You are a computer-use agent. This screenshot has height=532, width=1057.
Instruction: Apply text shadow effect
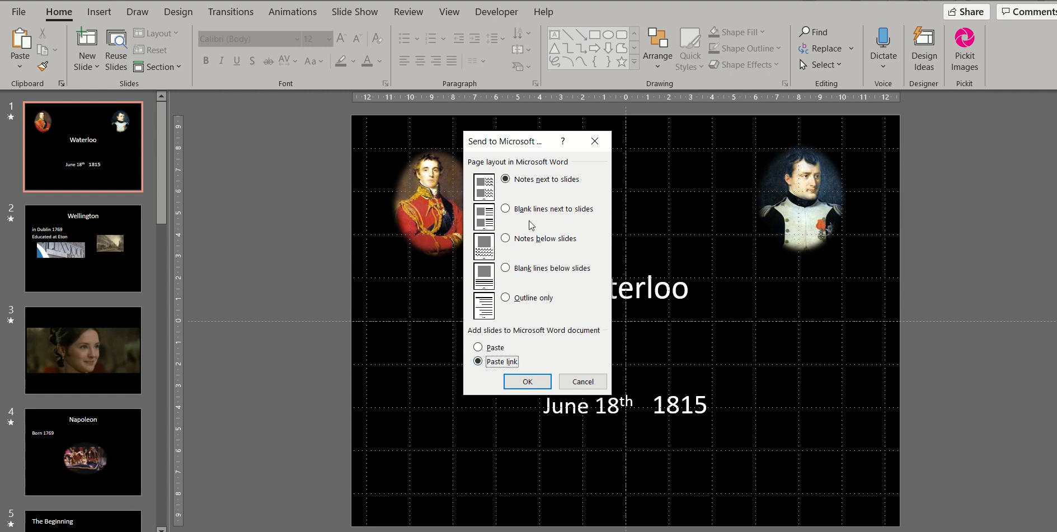point(252,60)
